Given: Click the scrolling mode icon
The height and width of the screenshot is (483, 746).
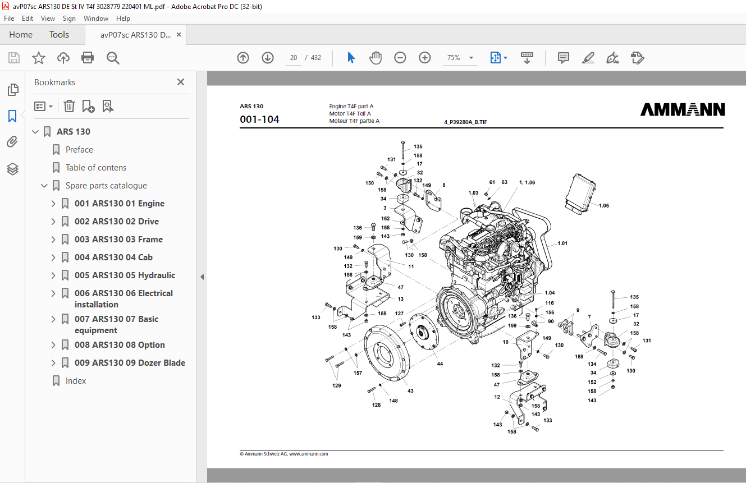Looking at the screenshot, I should [527, 58].
